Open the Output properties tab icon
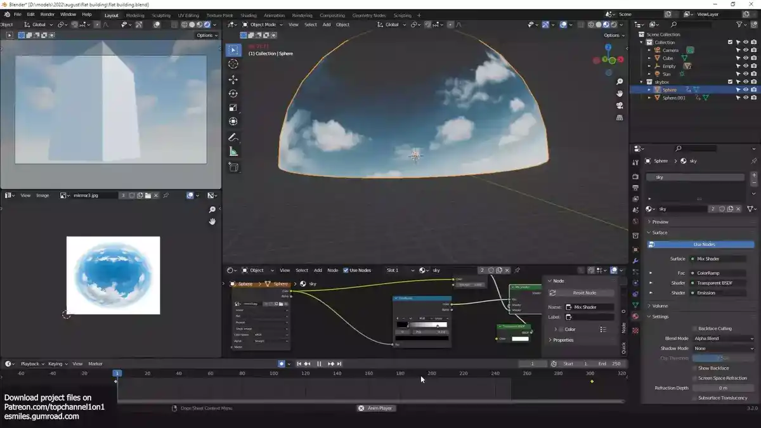The width and height of the screenshot is (761, 428). point(635,188)
